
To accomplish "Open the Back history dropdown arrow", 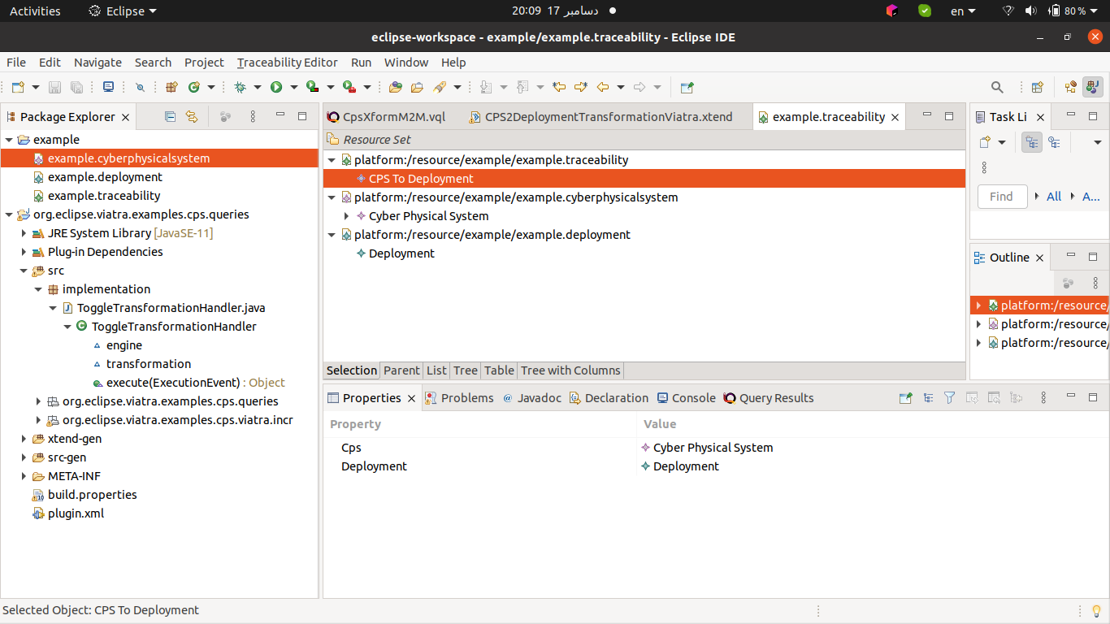I will (x=621, y=87).
